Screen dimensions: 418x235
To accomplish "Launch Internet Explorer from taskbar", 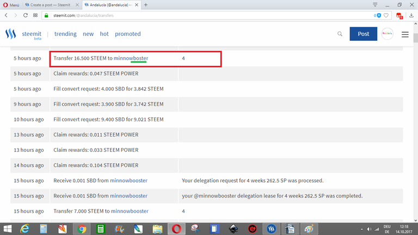I will point(24,229).
